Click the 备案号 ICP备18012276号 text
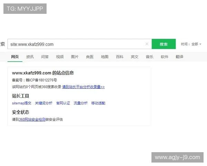Screen dimensions: 207x166 click(x=34, y=80)
